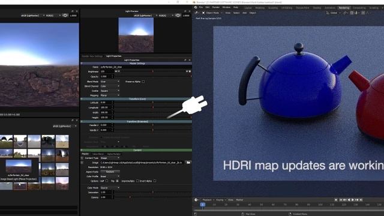Open the timeline View menu
This screenshot has height=216, width=384.
click(x=230, y=200)
